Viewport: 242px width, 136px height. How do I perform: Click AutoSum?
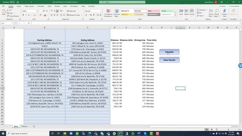(201, 10)
